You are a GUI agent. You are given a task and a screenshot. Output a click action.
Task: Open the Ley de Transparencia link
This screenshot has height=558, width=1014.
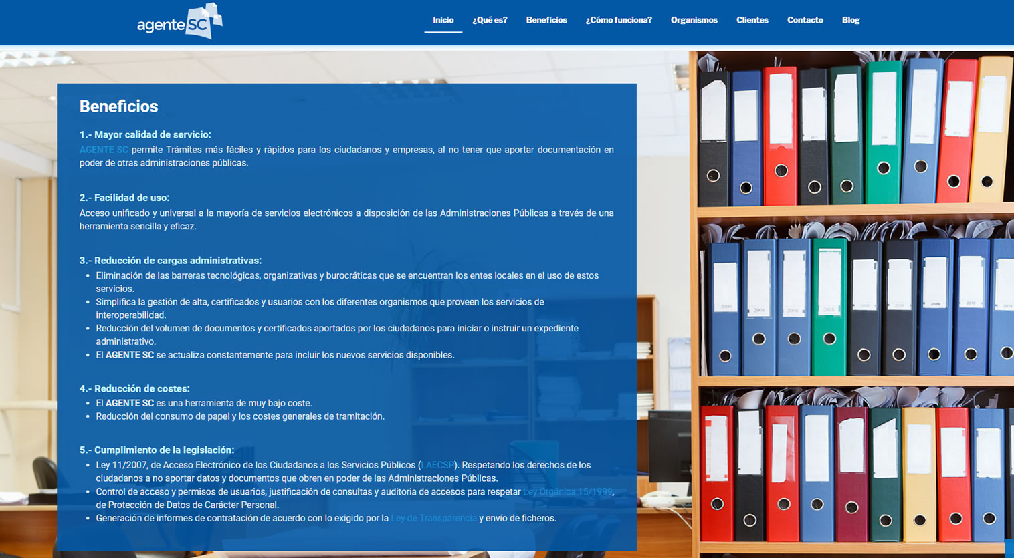(434, 518)
